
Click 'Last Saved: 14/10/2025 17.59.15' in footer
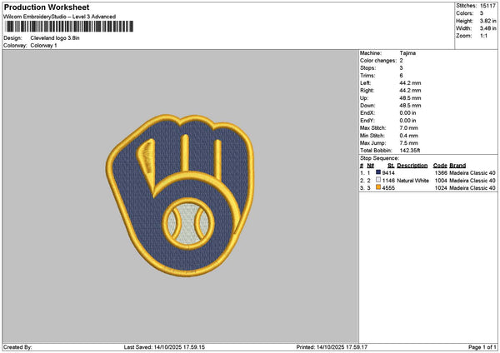(x=164, y=347)
